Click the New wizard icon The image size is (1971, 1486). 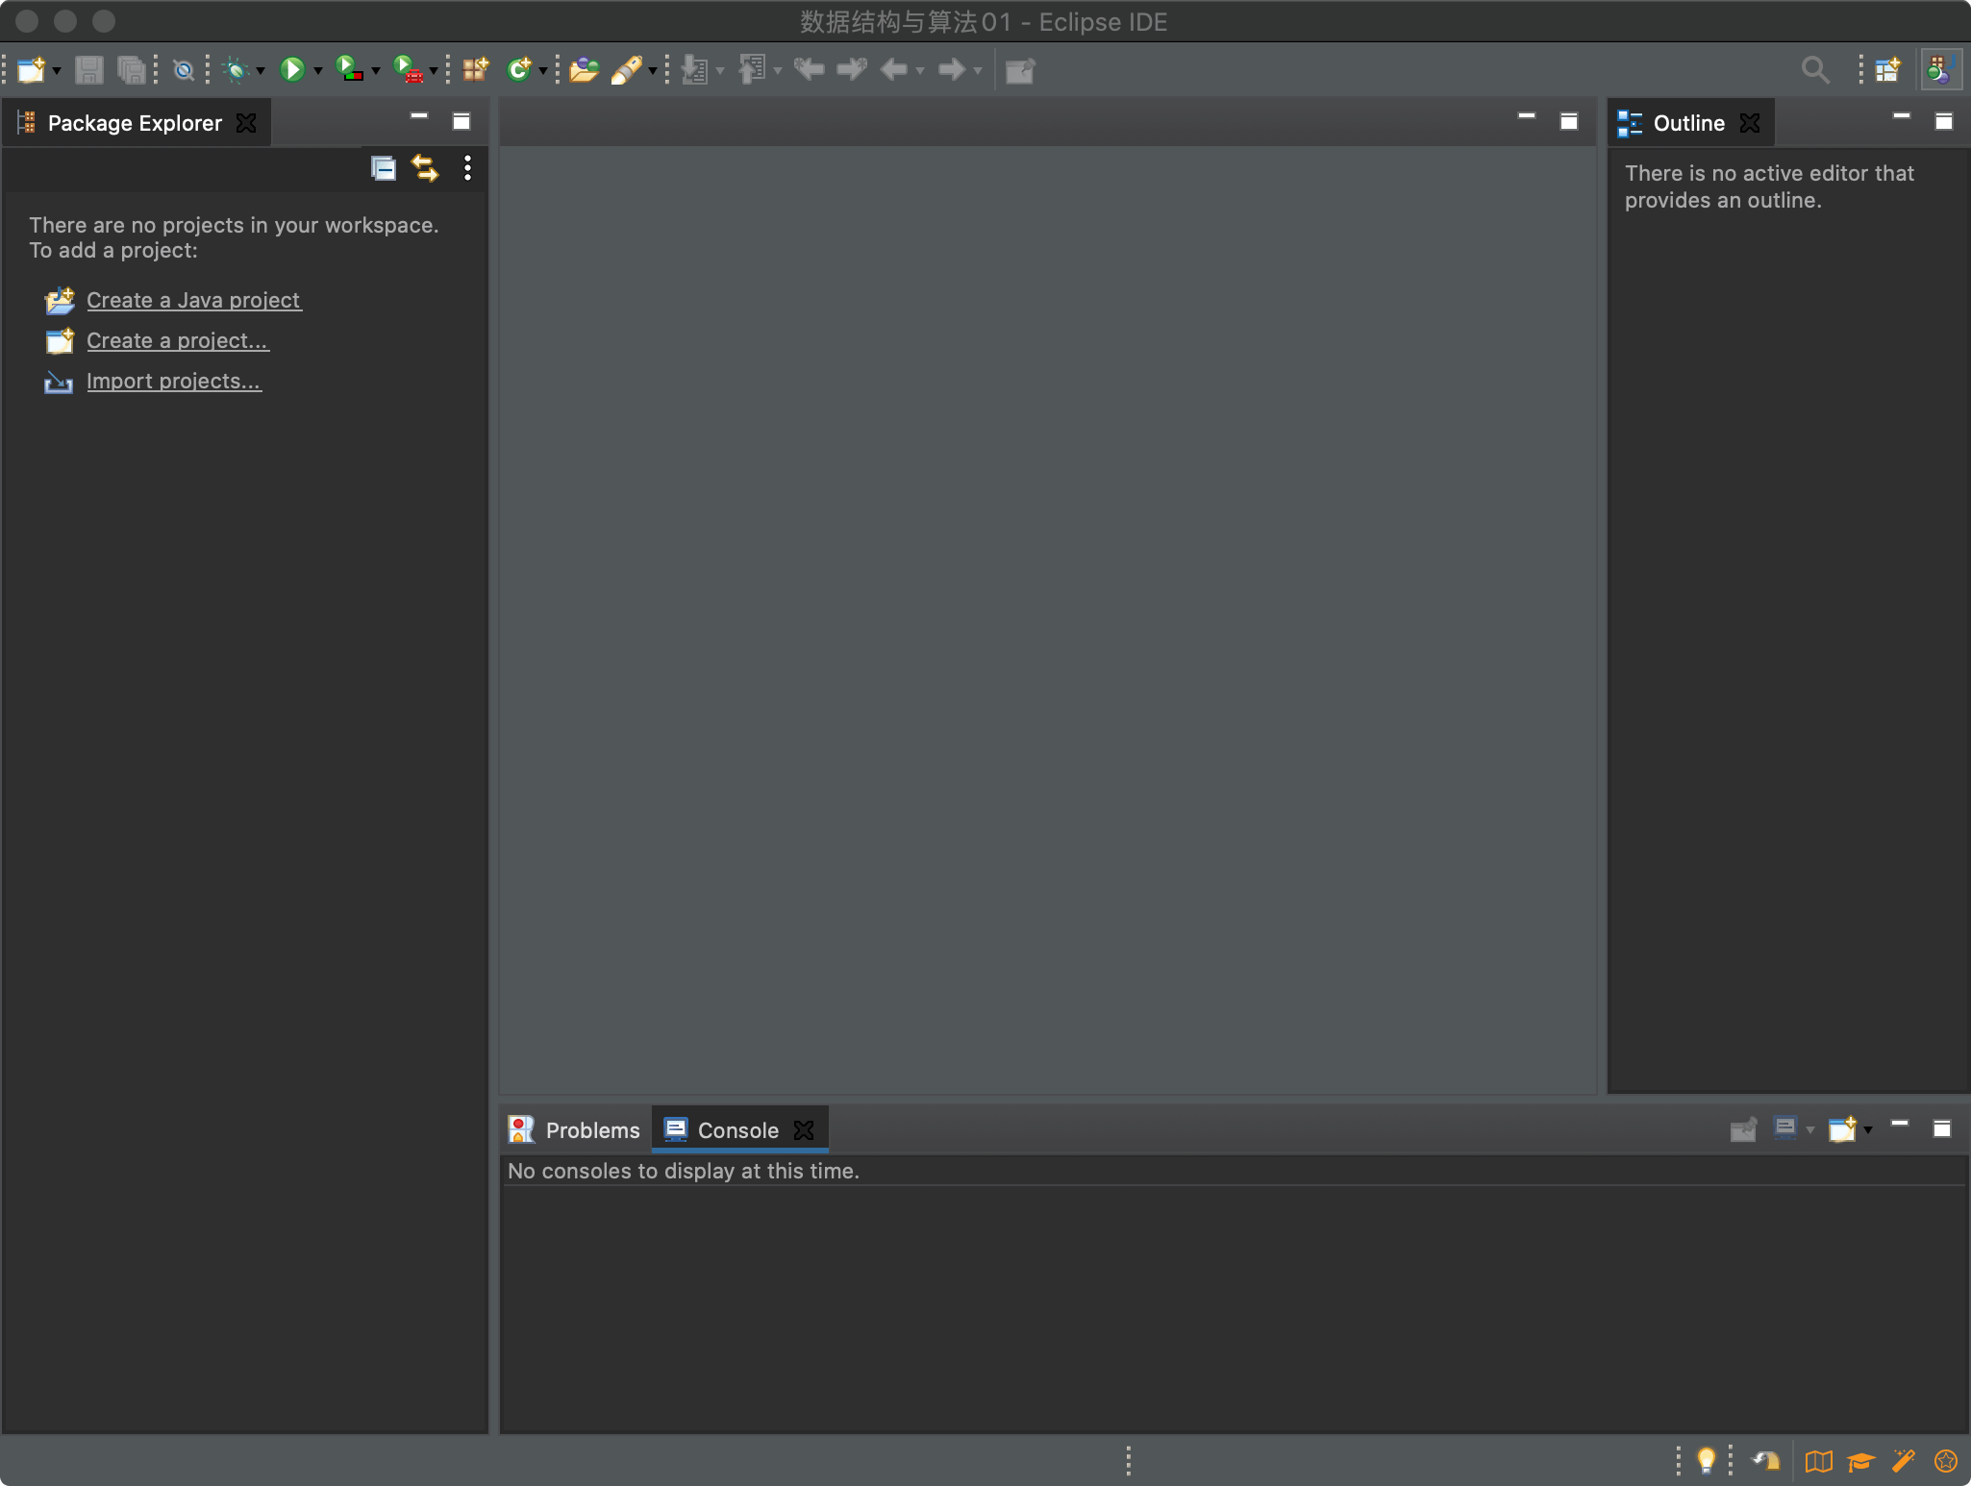[x=32, y=69]
